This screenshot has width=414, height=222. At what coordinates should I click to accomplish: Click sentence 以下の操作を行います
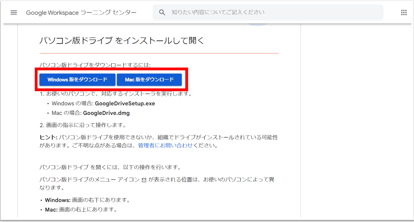pyautogui.click(x=152, y=167)
